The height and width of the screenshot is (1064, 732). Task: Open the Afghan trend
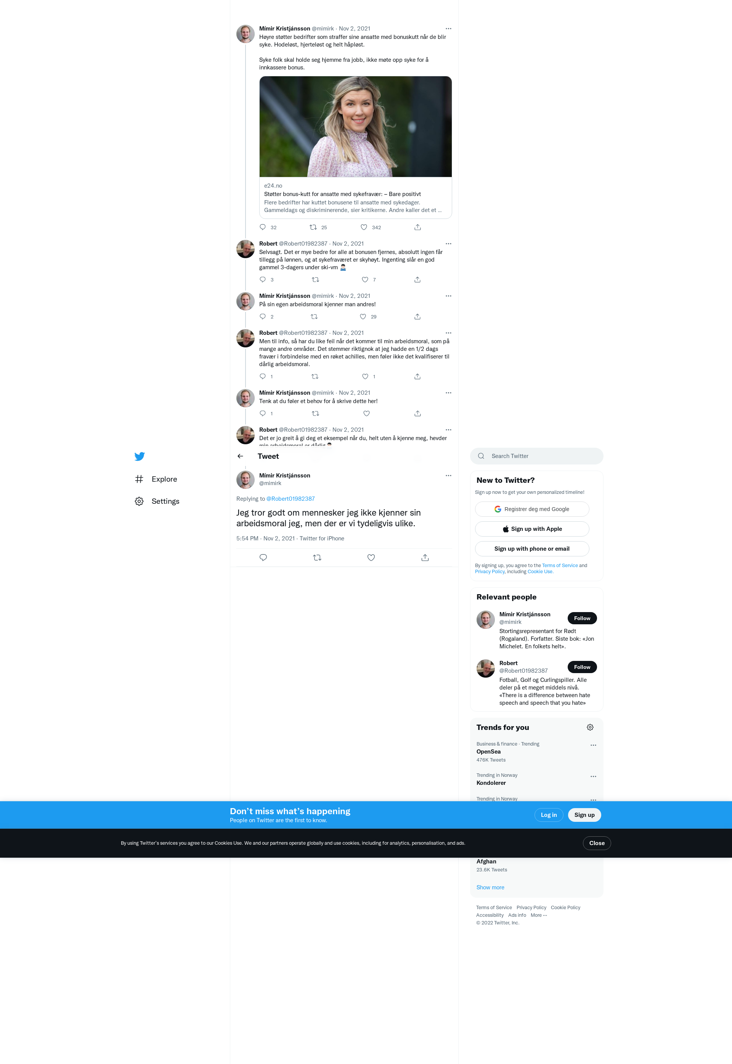[x=486, y=861]
